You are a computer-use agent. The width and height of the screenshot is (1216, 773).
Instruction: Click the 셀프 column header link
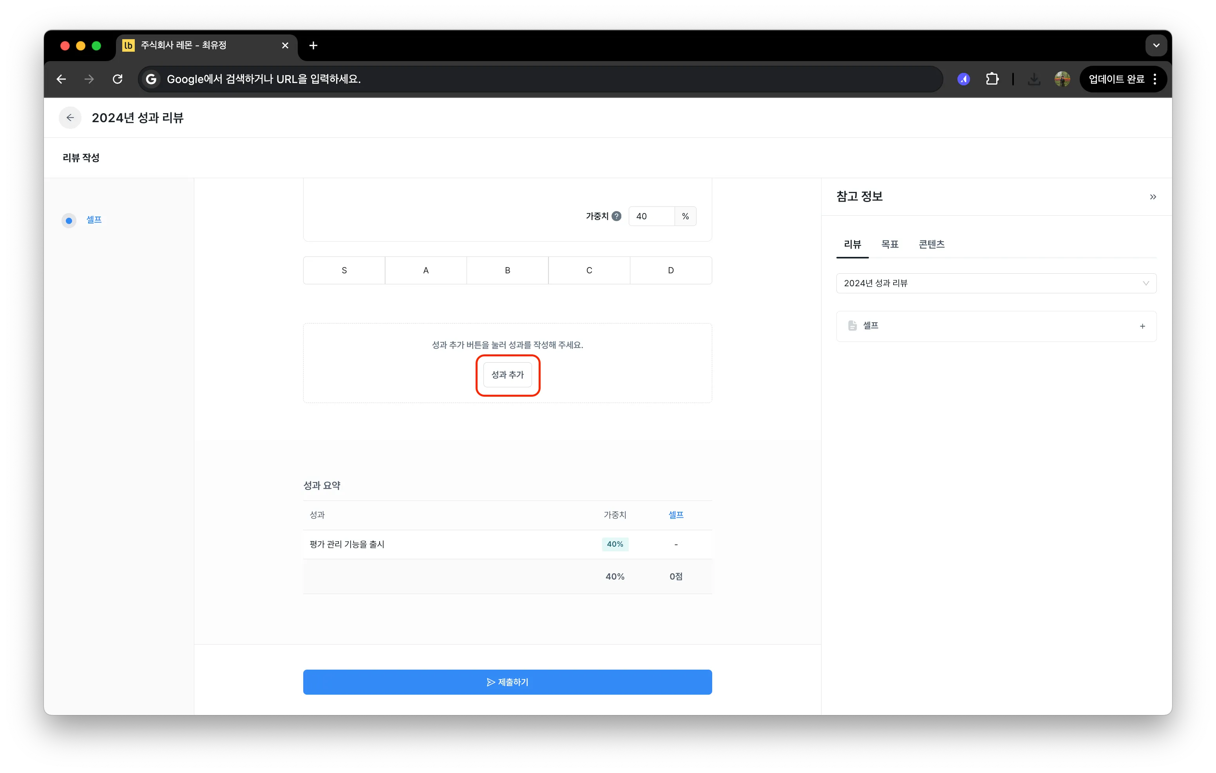click(676, 515)
